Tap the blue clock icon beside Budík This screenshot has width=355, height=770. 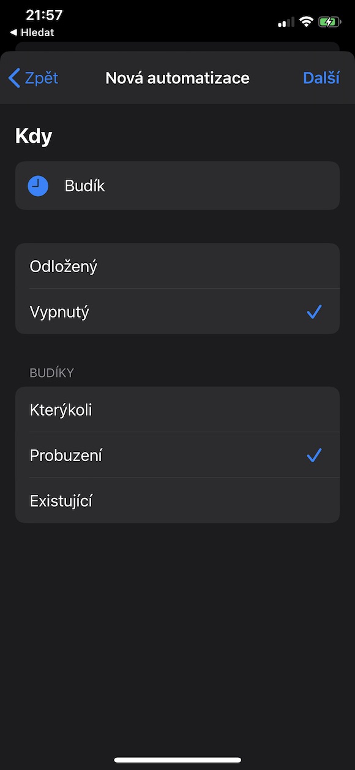click(38, 186)
